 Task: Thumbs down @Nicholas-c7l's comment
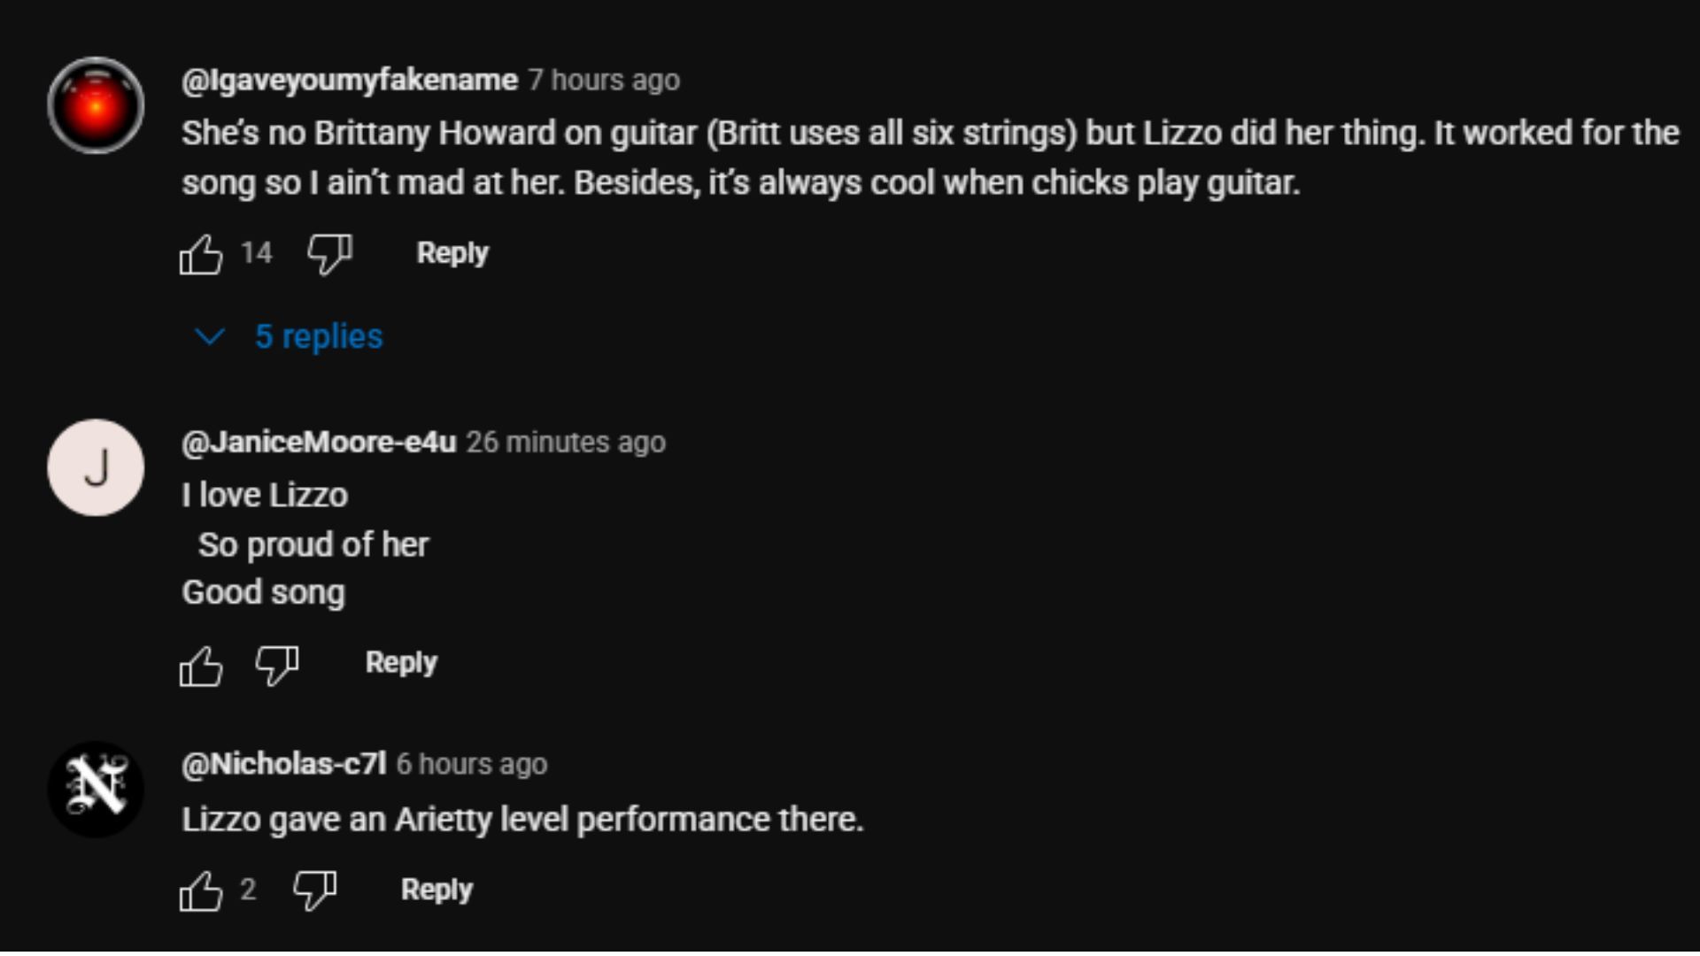315,890
